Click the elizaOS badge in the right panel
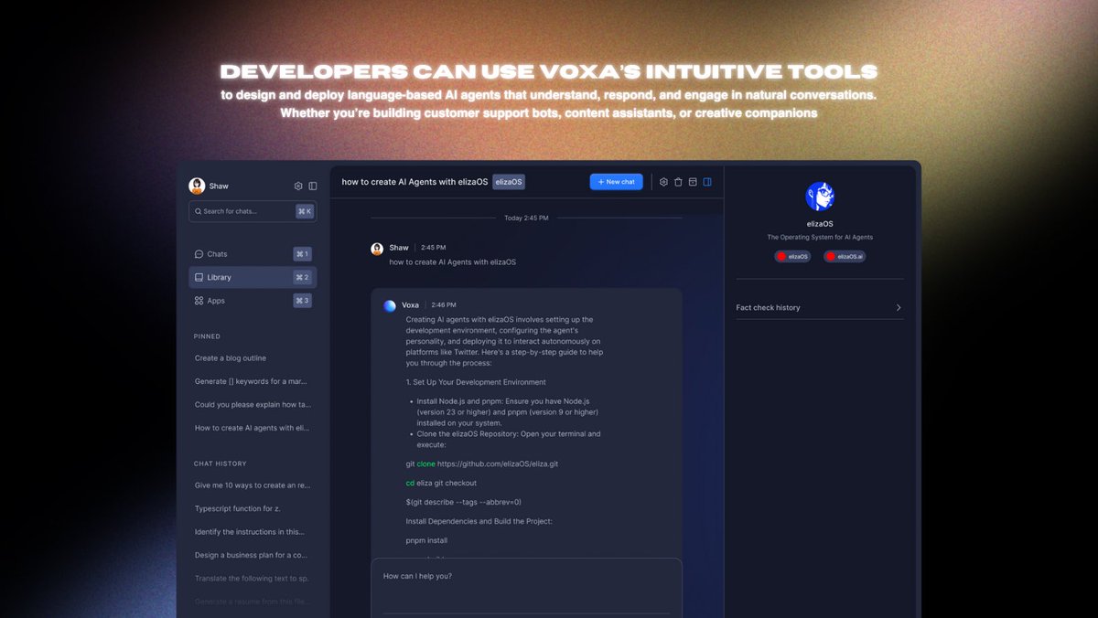1098x618 pixels. (x=793, y=257)
